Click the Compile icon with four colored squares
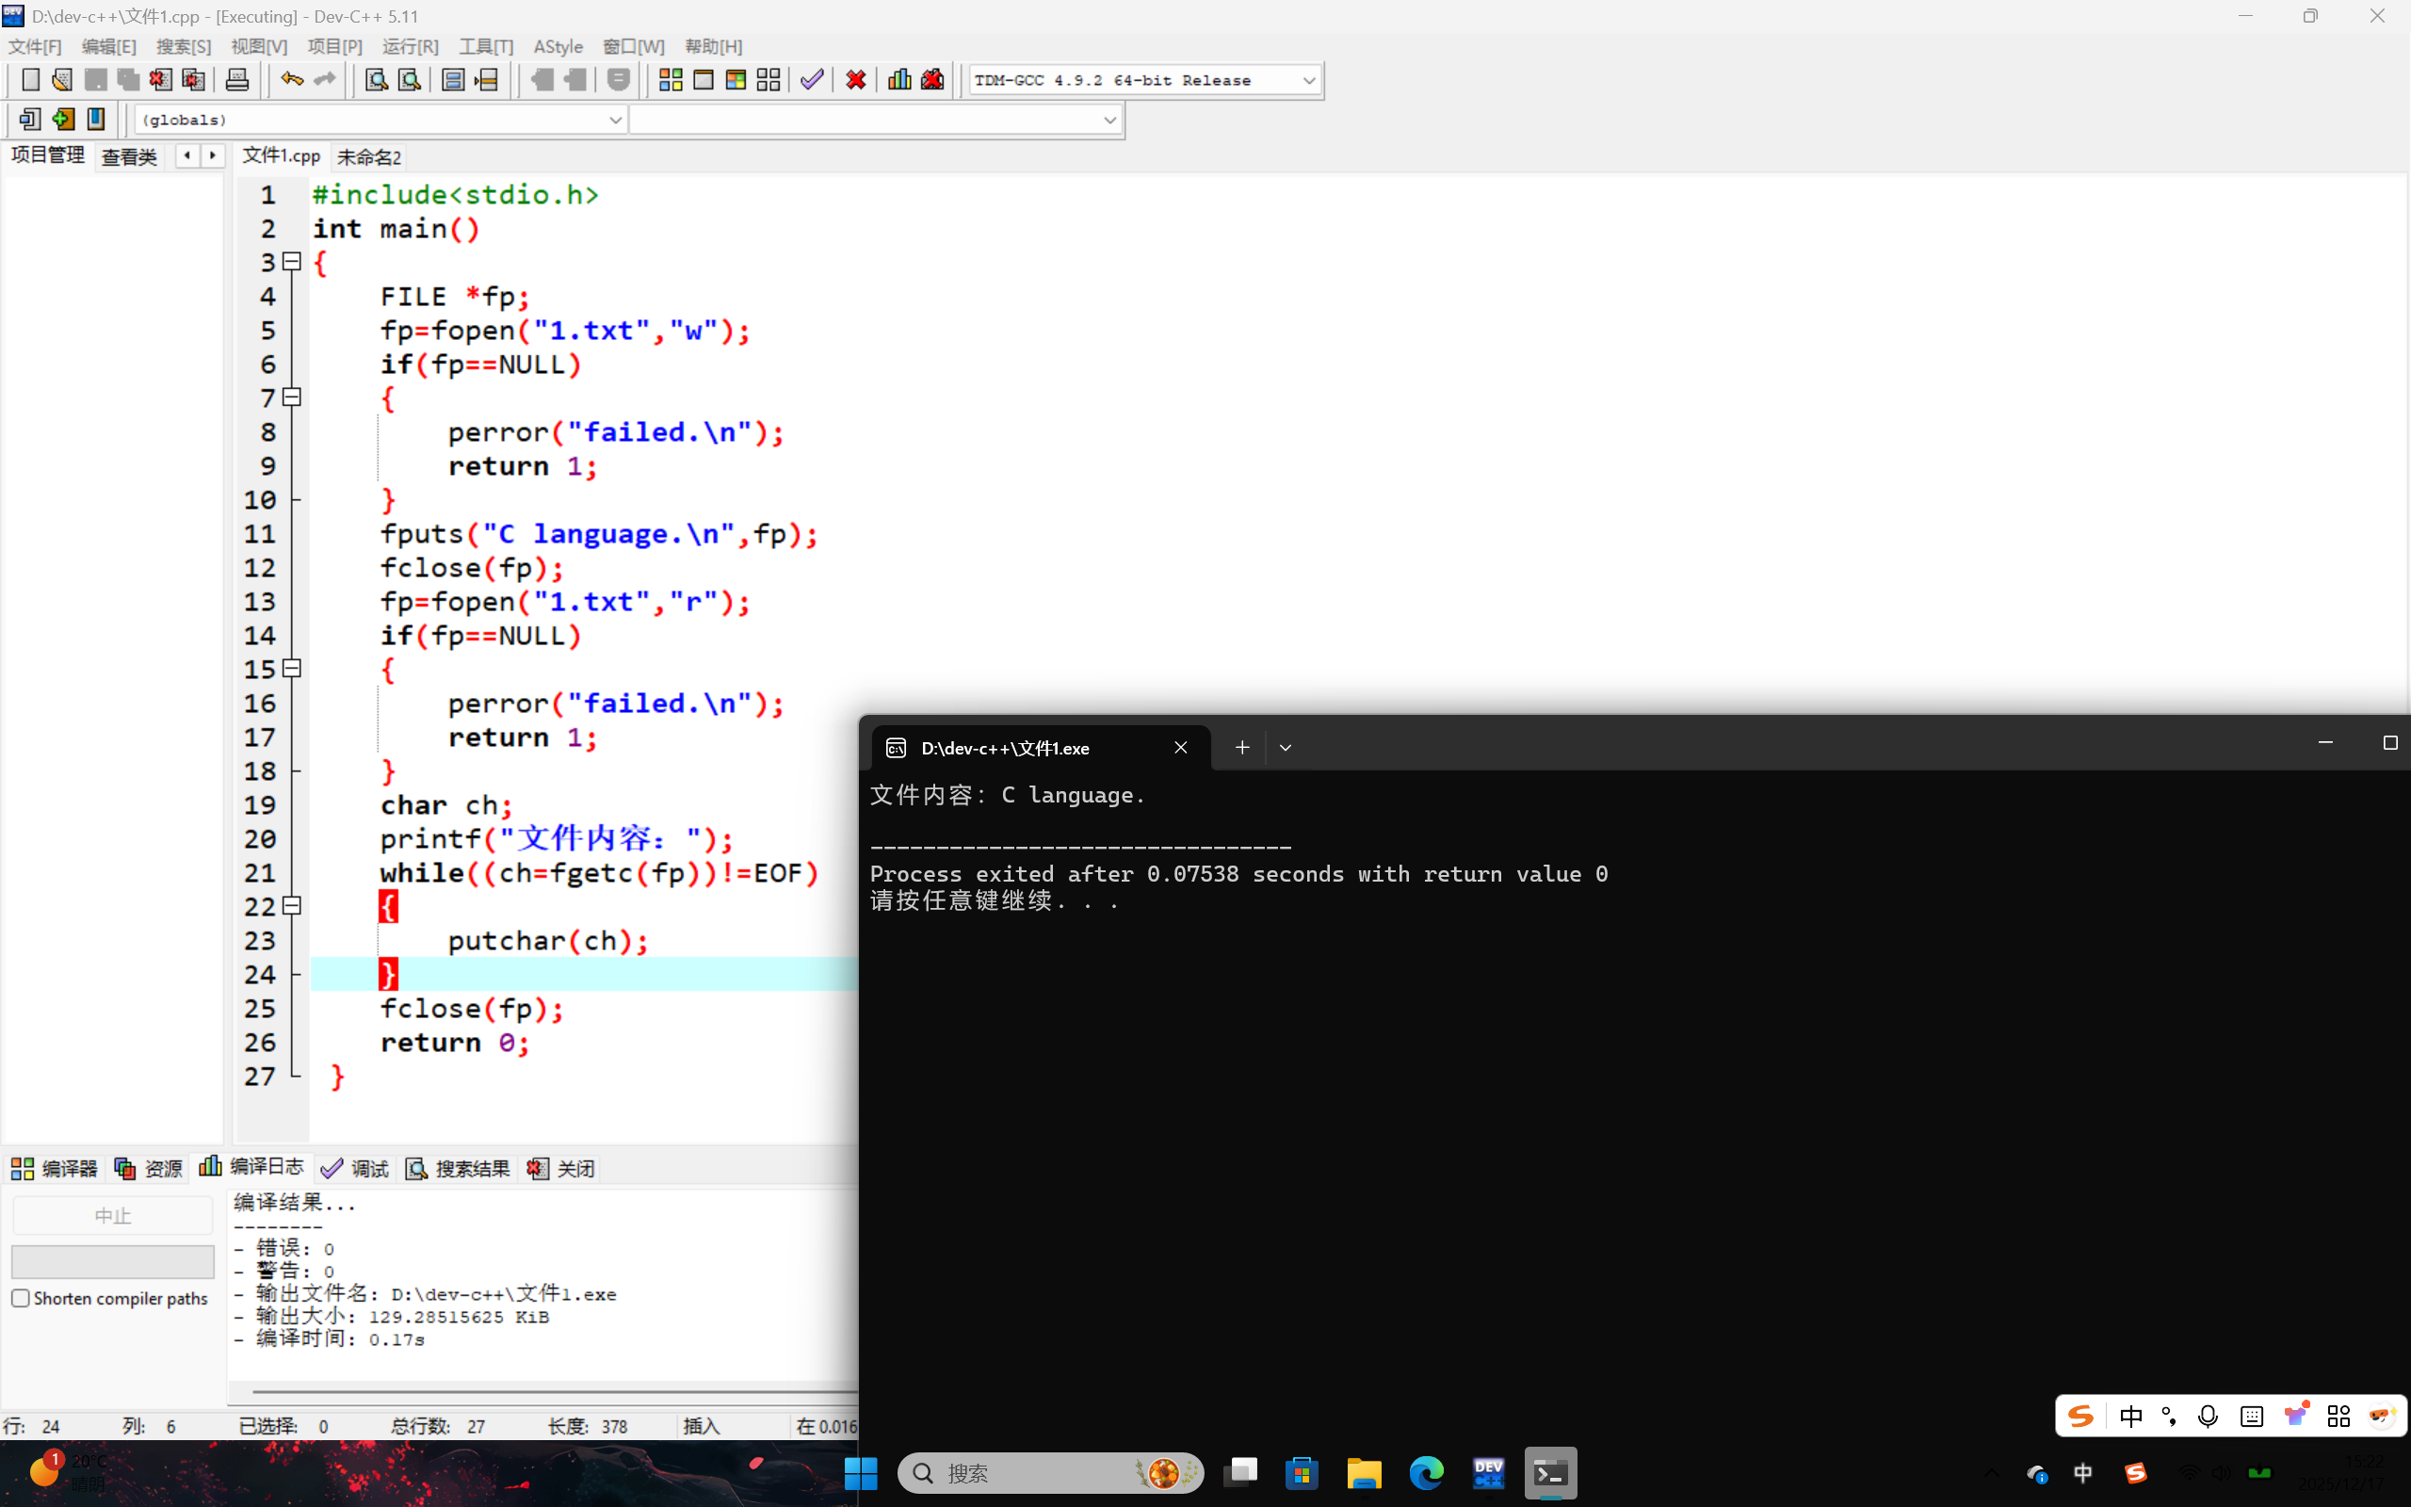The height and width of the screenshot is (1507, 2411). point(671,80)
